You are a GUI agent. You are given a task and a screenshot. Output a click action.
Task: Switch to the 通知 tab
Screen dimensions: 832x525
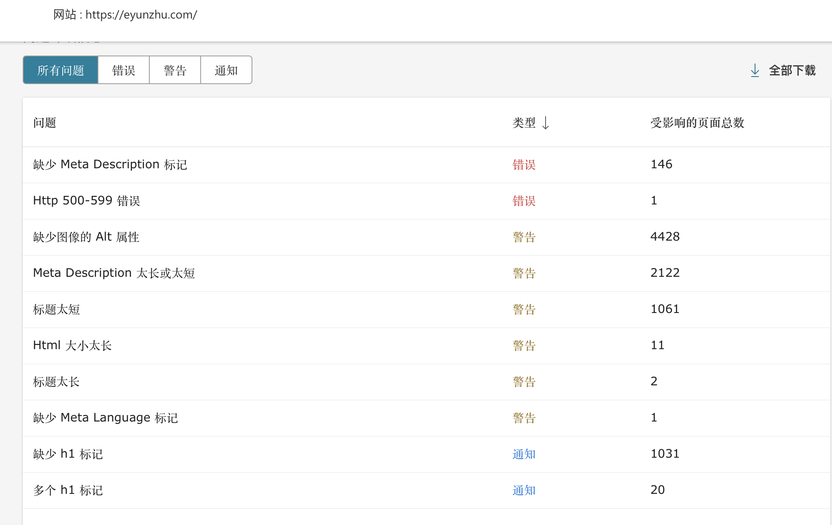pos(226,70)
